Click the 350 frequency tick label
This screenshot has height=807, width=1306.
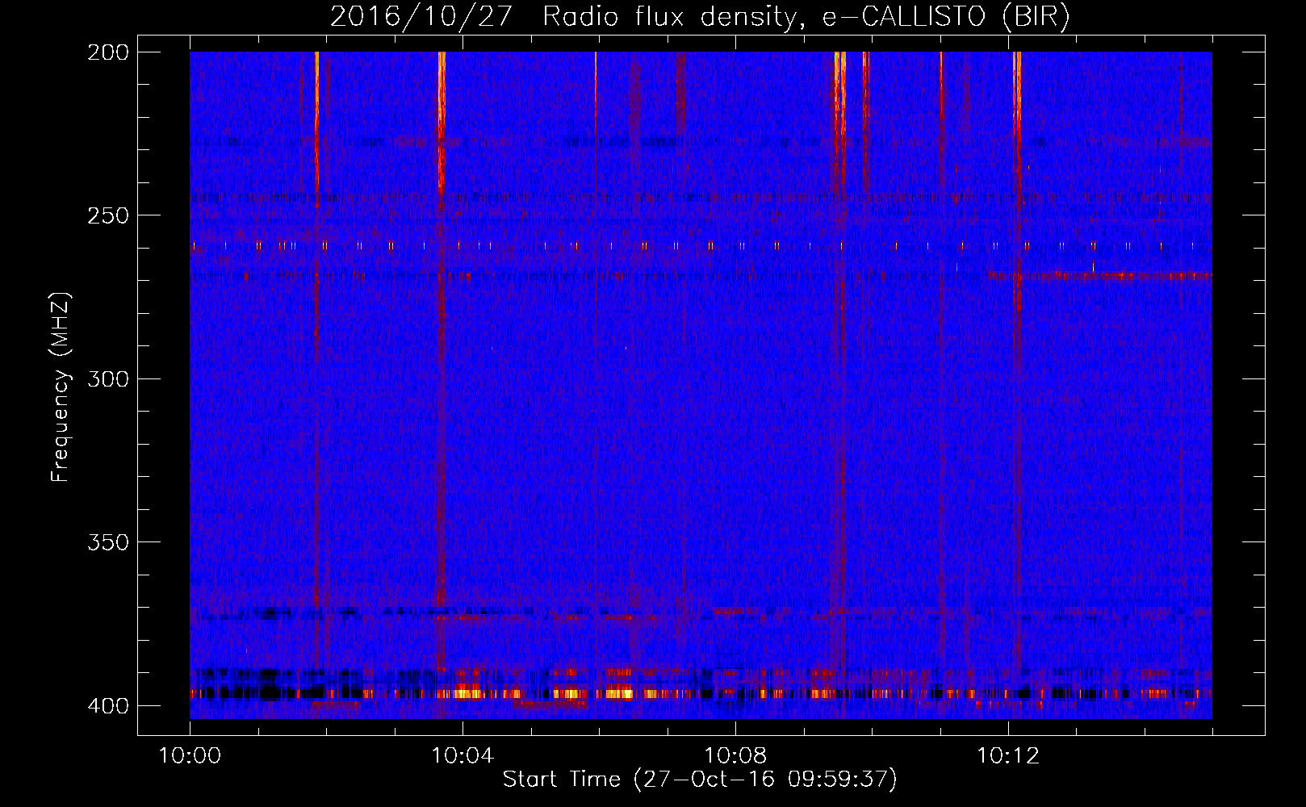[107, 542]
